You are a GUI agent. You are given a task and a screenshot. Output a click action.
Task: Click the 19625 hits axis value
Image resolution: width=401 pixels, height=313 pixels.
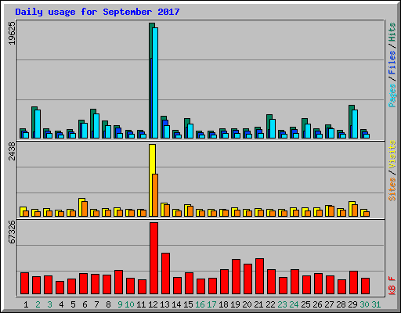tap(12, 33)
